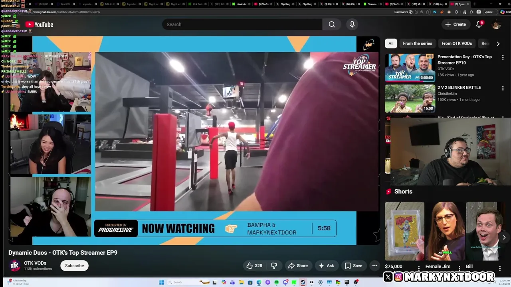This screenshot has height=287, width=511.
Task: Open Steam from the taskbar
Action: click(303, 282)
